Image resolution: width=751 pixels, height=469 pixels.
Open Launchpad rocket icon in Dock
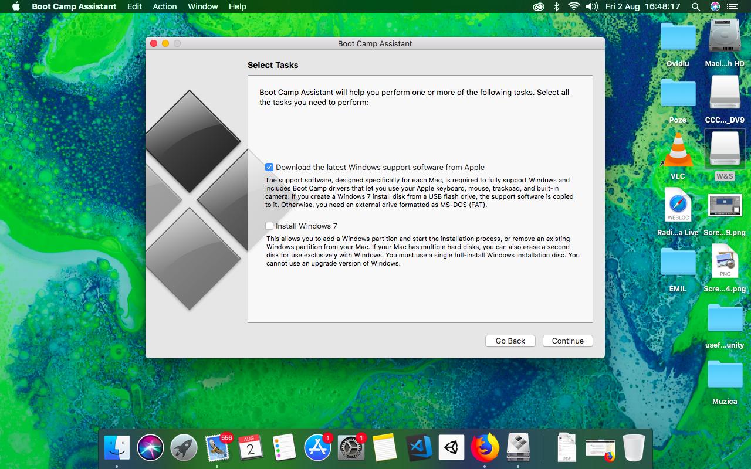[x=184, y=448]
